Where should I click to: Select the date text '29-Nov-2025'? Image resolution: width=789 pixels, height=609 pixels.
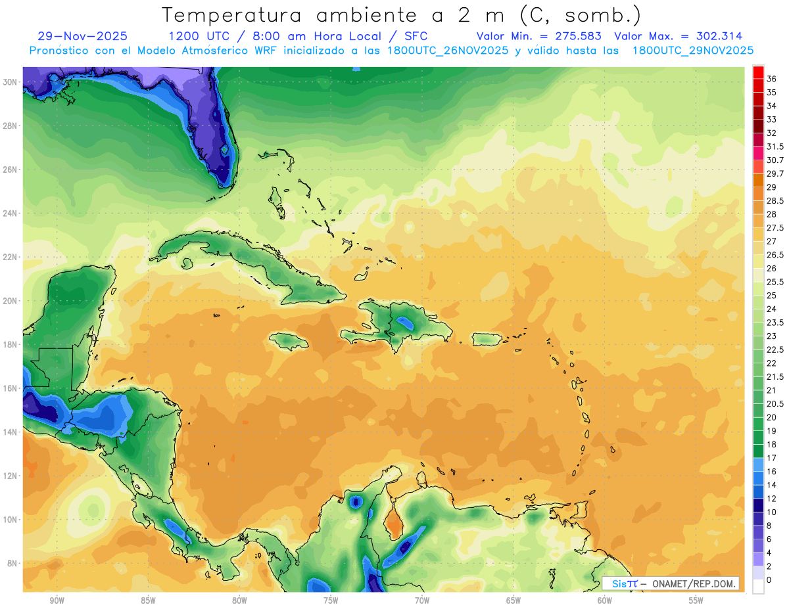tap(83, 36)
